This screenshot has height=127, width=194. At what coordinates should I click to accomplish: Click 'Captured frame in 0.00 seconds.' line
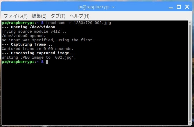click(37, 49)
